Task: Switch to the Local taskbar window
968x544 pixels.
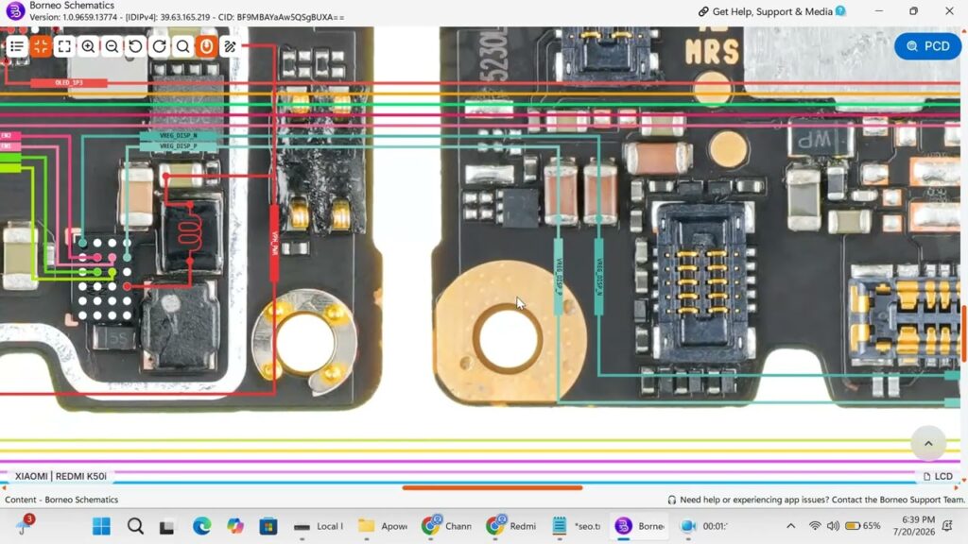Action: click(x=319, y=526)
